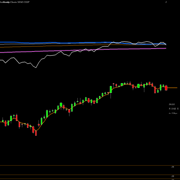Click the price label '58.81'
The height and width of the screenshot is (180, 180).
pyautogui.click(x=172, y=104)
